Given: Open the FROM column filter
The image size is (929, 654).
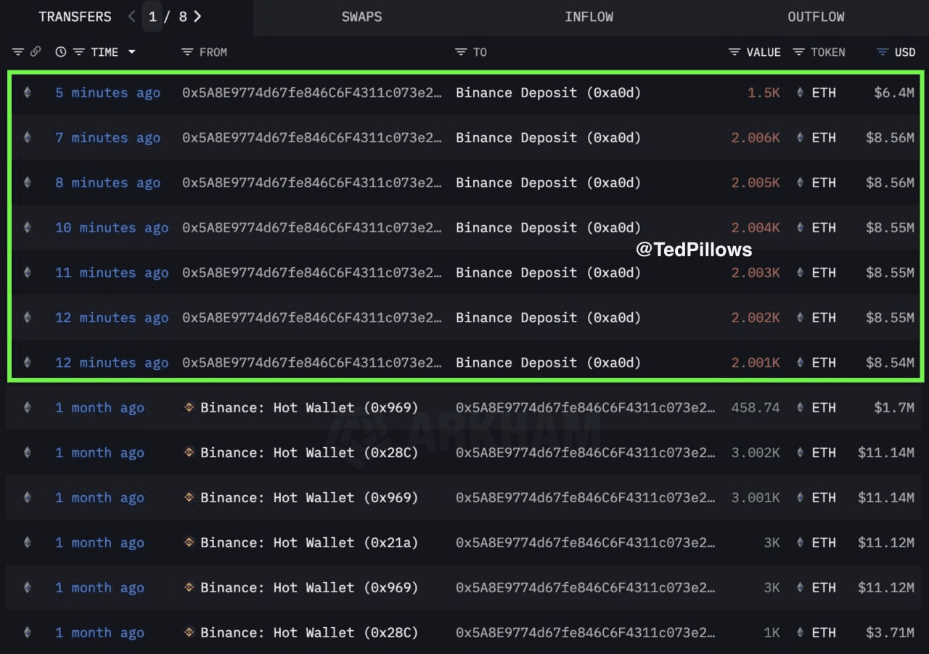Looking at the screenshot, I should [x=187, y=52].
